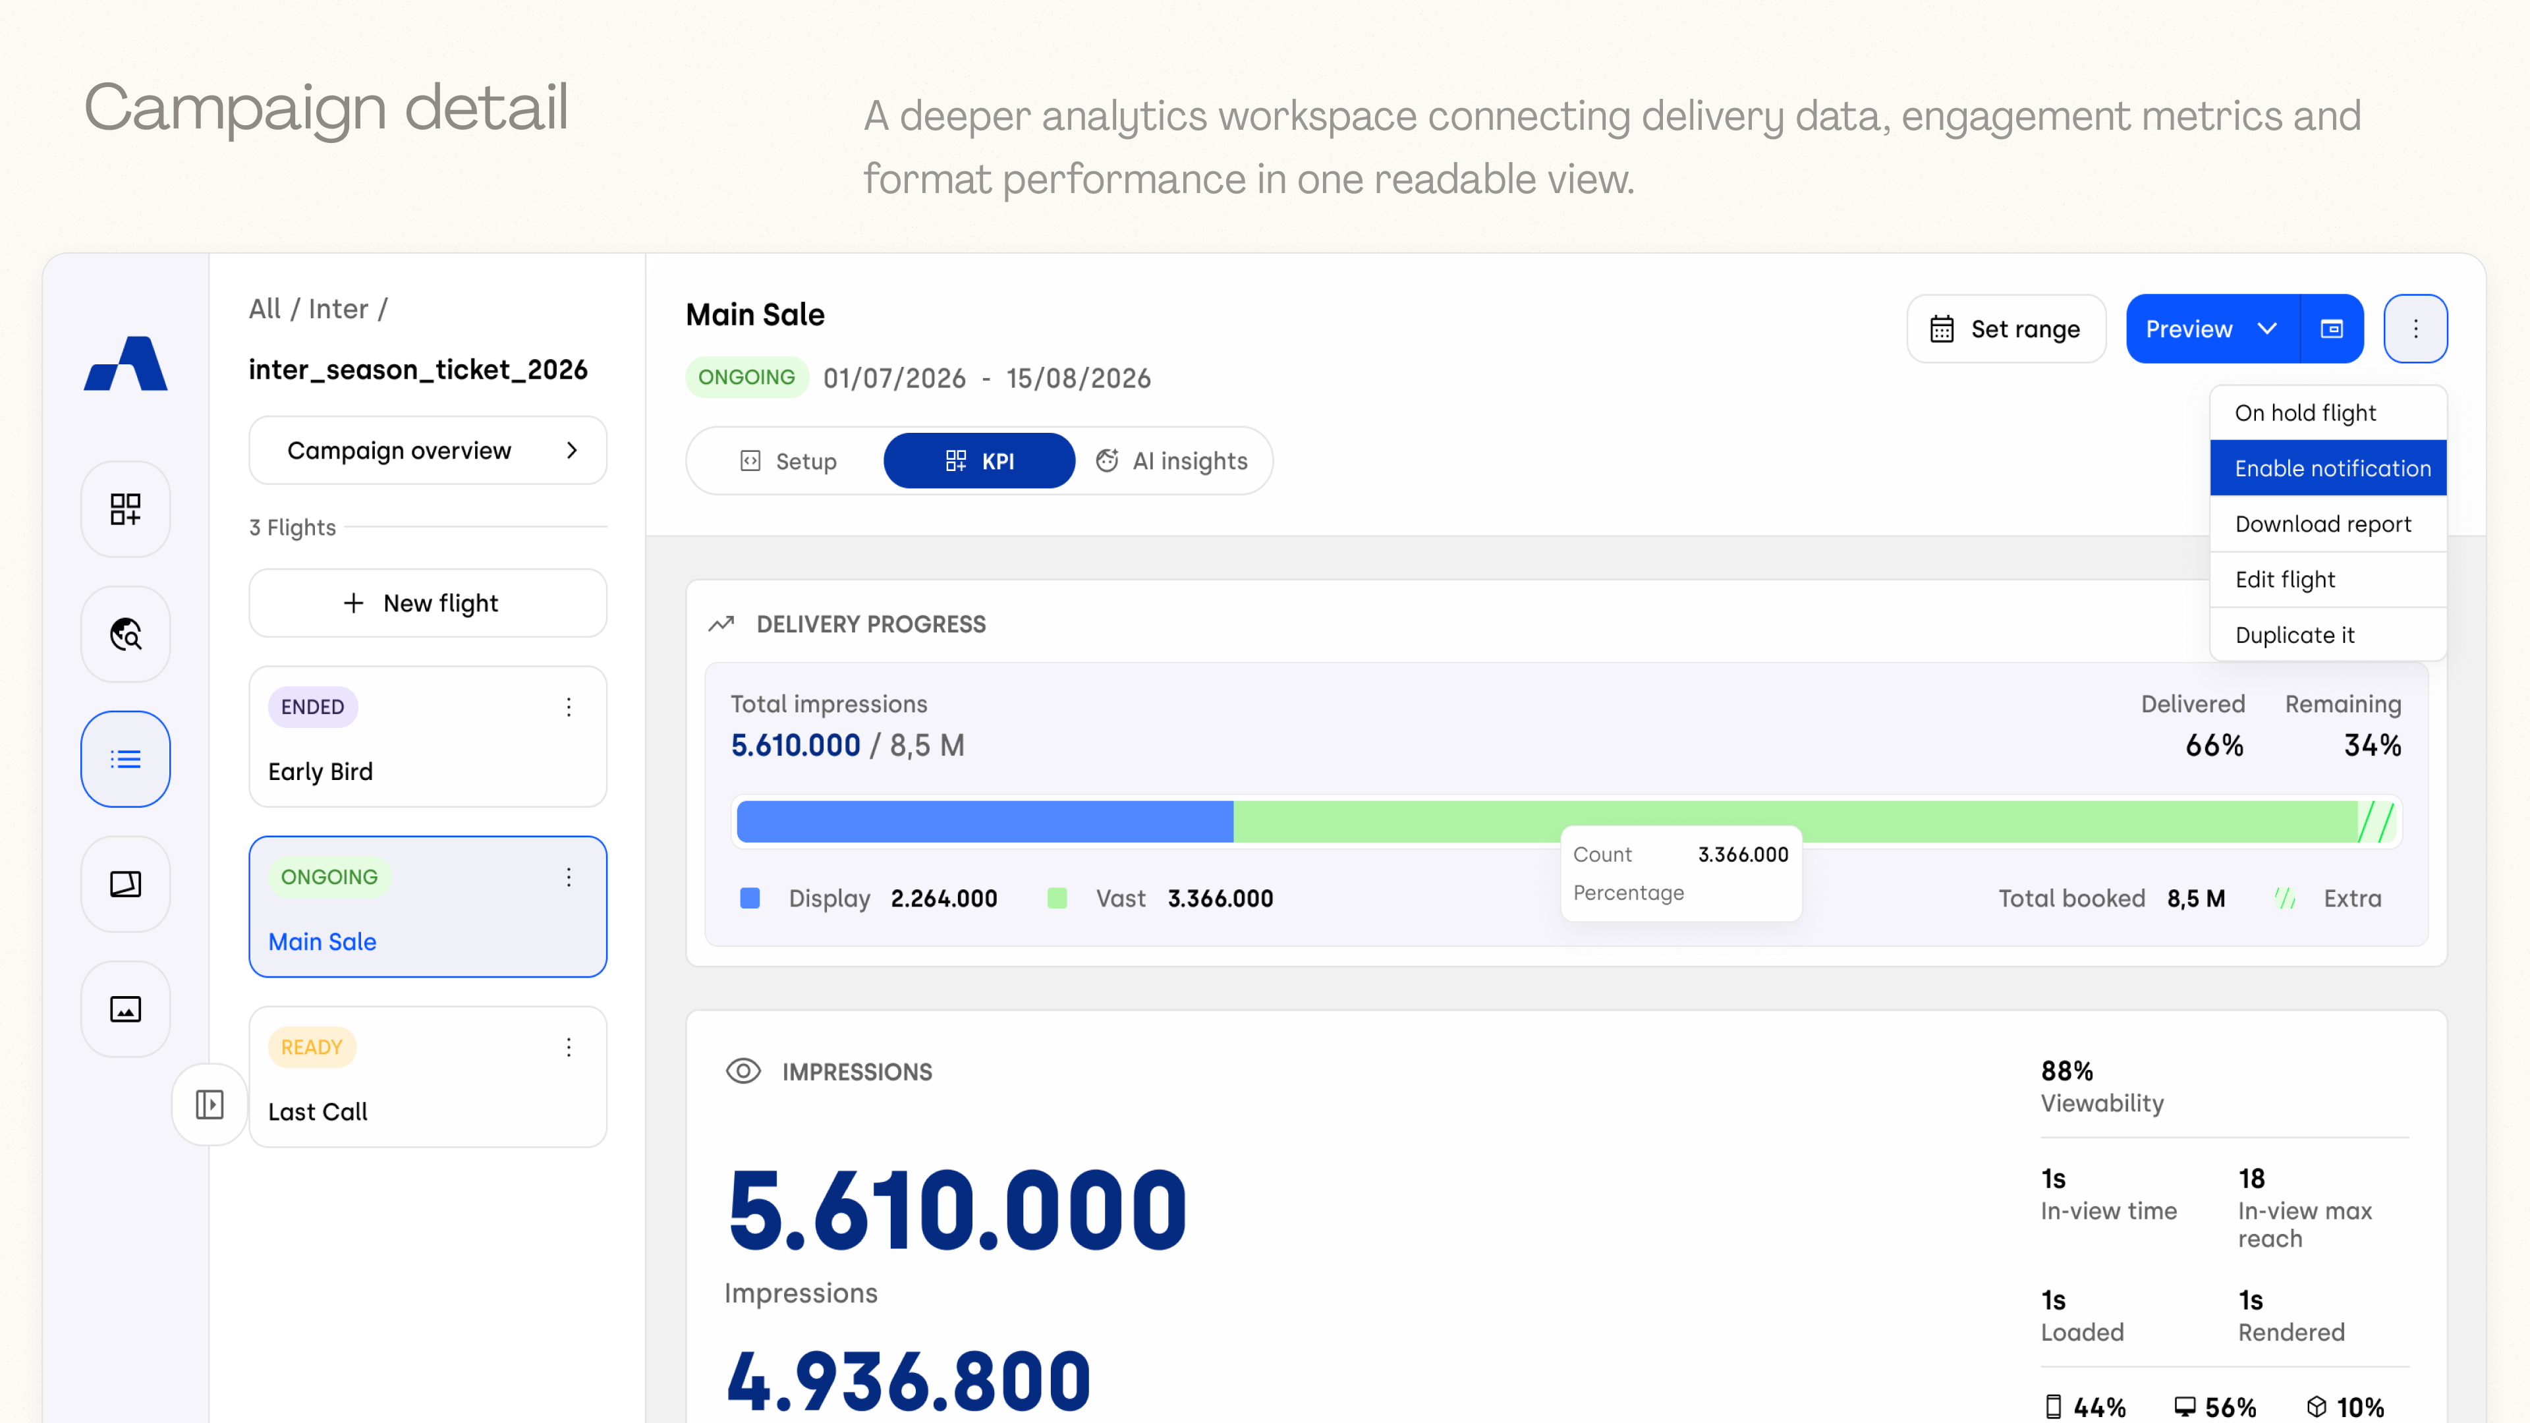2530x1423 pixels.
Task: Click the Preview button
Action: click(2212, 329)
